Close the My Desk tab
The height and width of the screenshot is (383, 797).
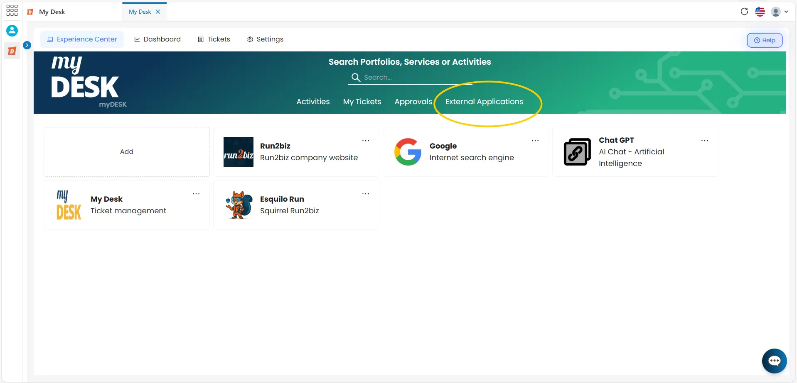(158, 12)
